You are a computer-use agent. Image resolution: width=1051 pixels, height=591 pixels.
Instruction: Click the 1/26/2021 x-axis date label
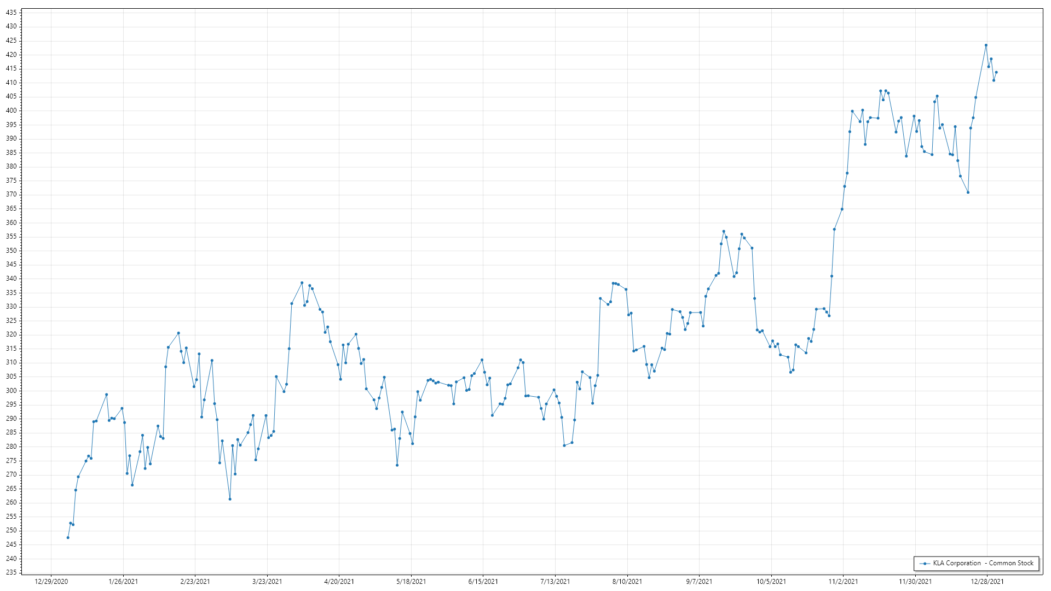tap(123, 582)
